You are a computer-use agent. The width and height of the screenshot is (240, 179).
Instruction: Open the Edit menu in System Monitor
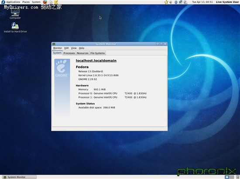click(66, 48)
